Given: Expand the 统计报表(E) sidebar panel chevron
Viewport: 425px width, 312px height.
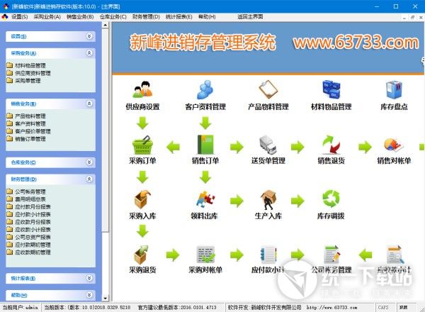Looking at the screenshot, I should point(89,278).
